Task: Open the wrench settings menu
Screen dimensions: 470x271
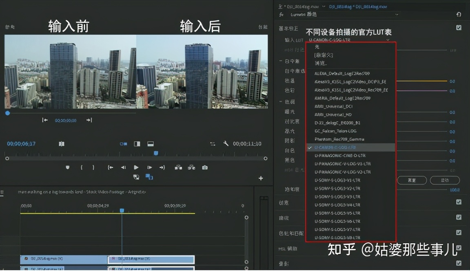Action: click(226, 144)
